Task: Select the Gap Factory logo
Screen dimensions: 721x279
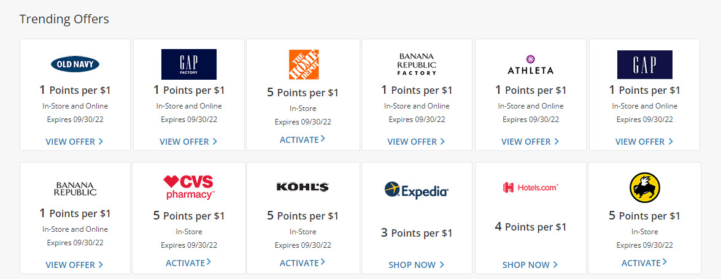Action: pos(188,64)
